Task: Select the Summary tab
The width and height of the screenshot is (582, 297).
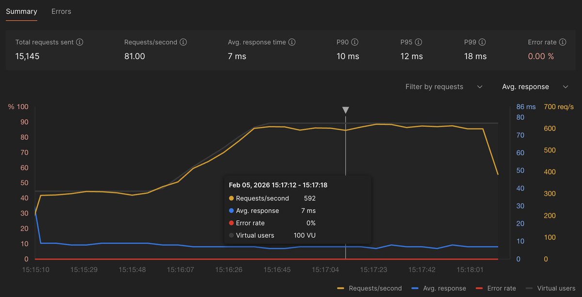Action: tap(21, 11)
